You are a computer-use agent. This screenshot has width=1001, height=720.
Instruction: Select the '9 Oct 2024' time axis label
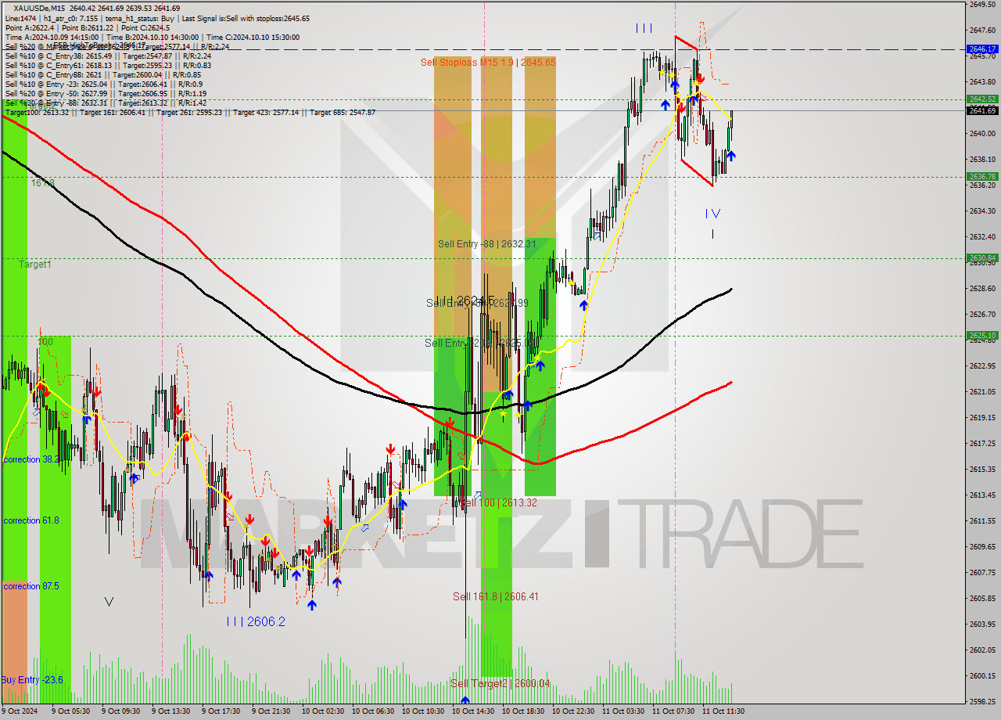(x=21, y=711)
